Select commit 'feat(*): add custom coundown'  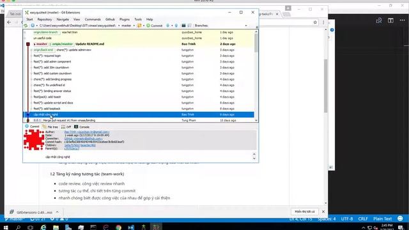[139, 73]
